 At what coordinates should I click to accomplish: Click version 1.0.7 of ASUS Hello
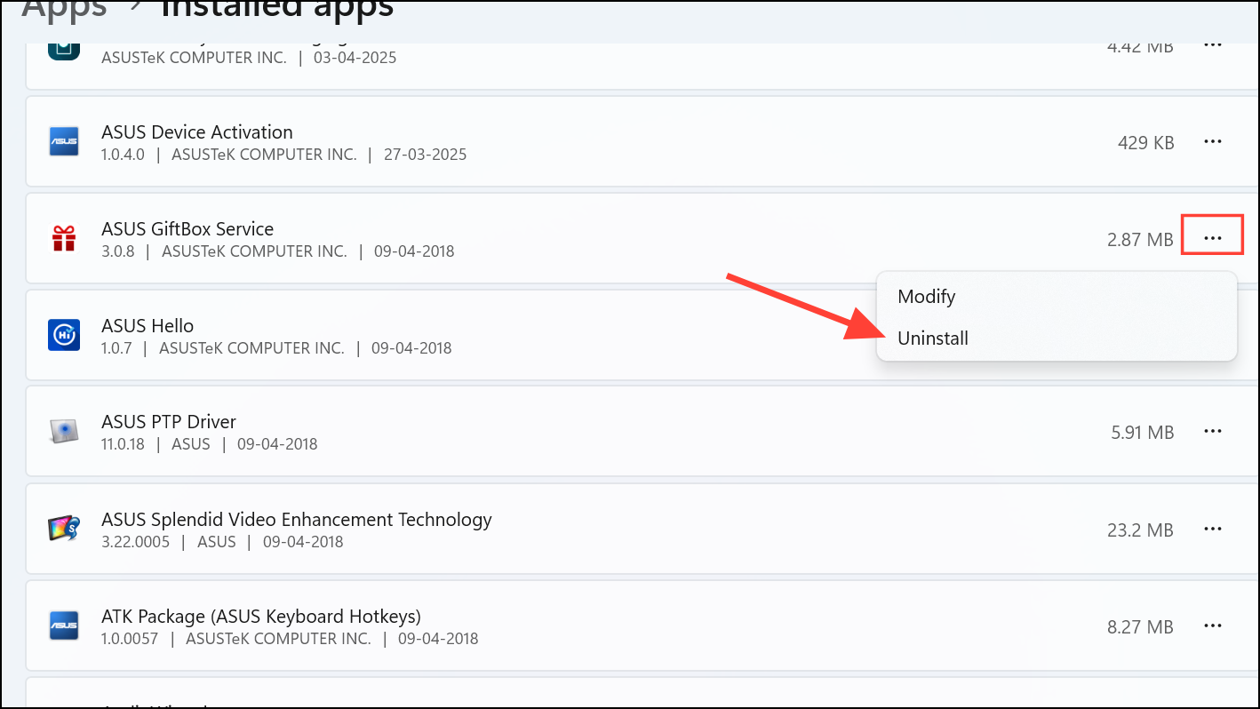tap(116, 348)
